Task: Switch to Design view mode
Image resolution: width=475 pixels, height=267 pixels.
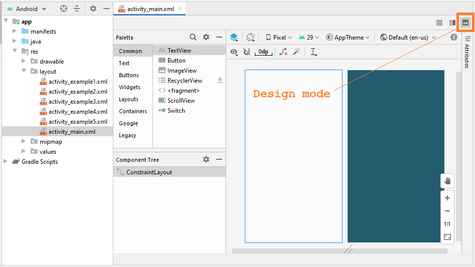Action: (x=465, y=23)
